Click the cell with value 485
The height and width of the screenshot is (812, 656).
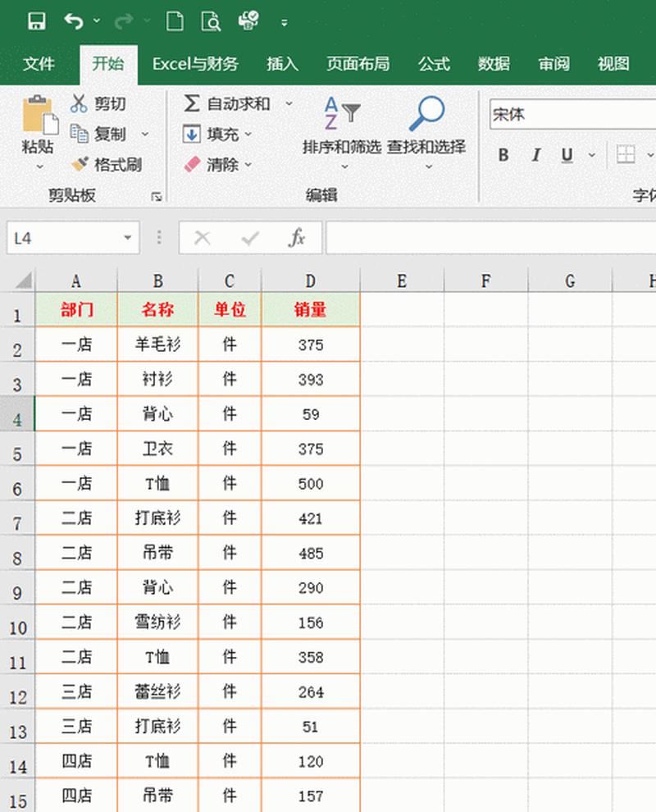[311, 553]
